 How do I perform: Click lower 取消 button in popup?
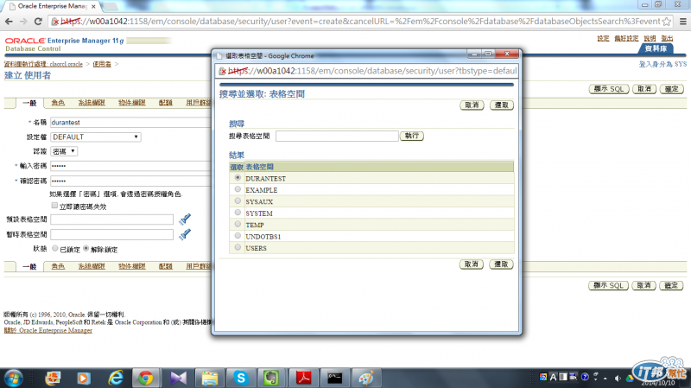tap(471, 264)
